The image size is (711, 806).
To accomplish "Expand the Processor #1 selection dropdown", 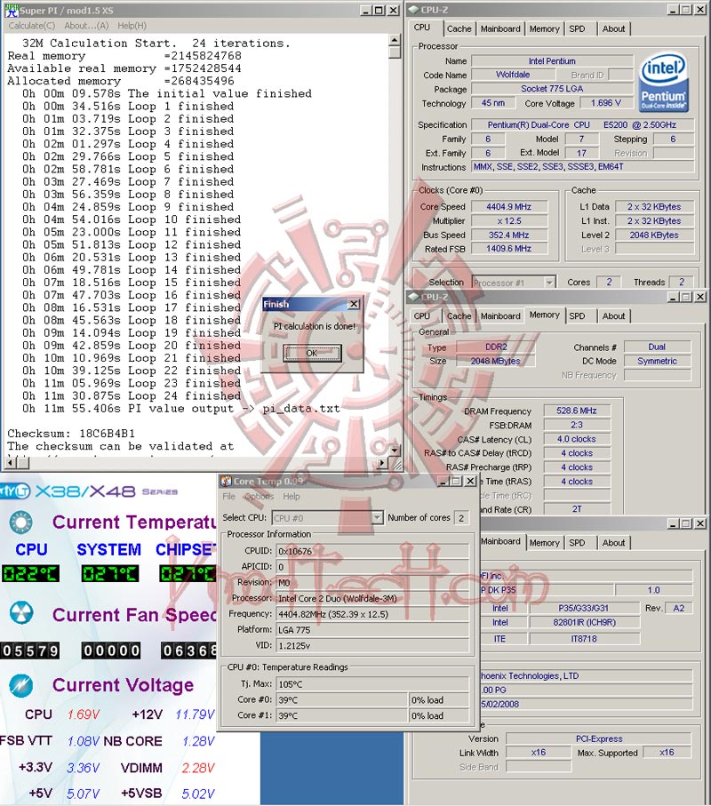I will point(549,283).
